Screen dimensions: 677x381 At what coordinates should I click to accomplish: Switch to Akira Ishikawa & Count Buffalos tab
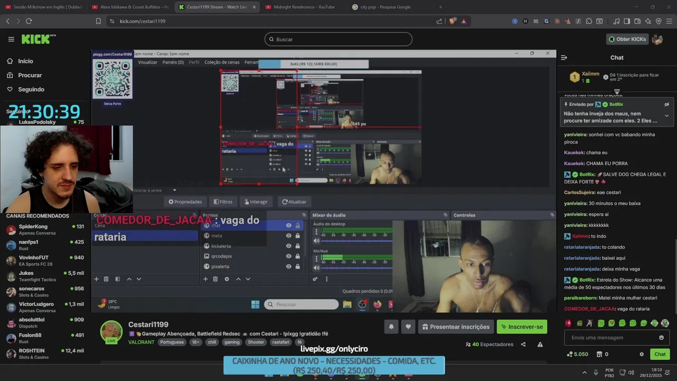tap(130, 7)
